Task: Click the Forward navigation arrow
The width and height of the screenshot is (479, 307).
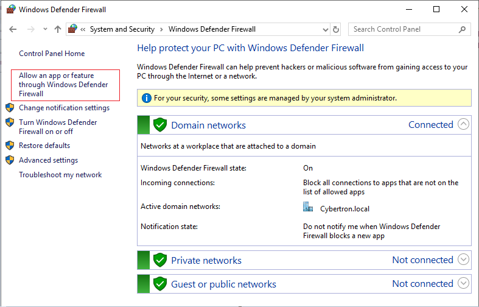Action: (30, 29)
